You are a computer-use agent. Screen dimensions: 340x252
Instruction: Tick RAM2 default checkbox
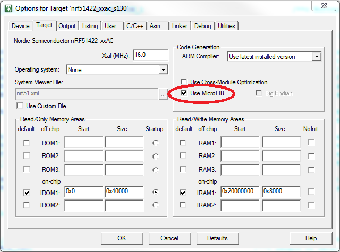[x=183, y=155]
